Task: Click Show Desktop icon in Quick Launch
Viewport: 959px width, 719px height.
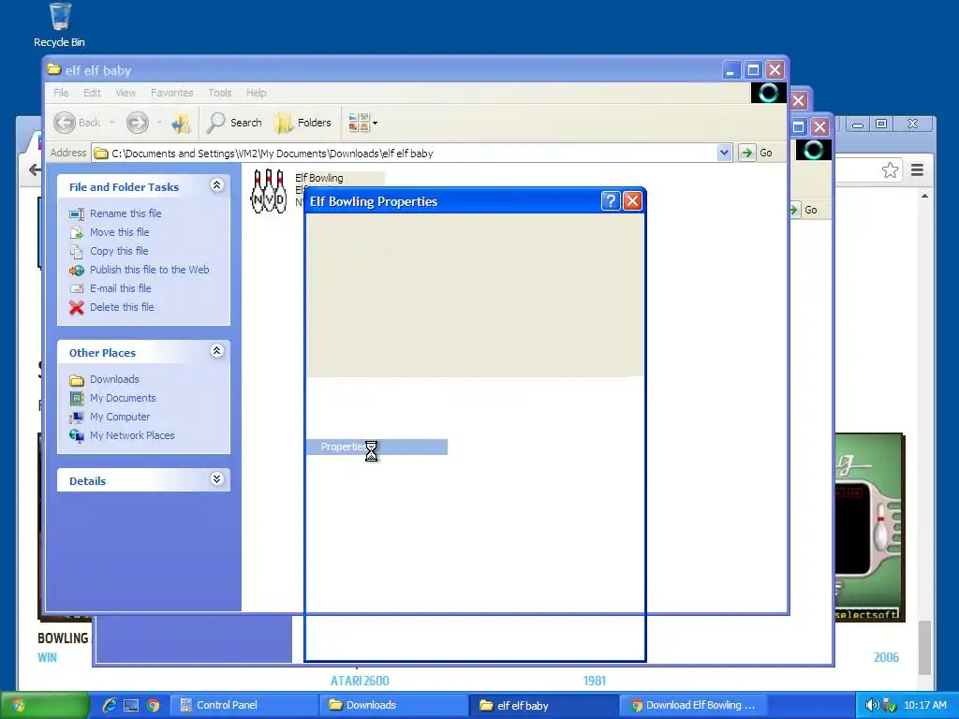Action: pyautogui.click(x=131, y=705)
